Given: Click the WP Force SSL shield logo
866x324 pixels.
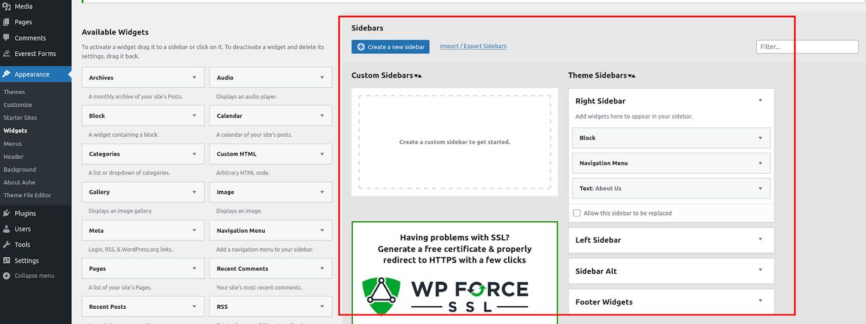Looking at the screenshot, I should point(381,295).
